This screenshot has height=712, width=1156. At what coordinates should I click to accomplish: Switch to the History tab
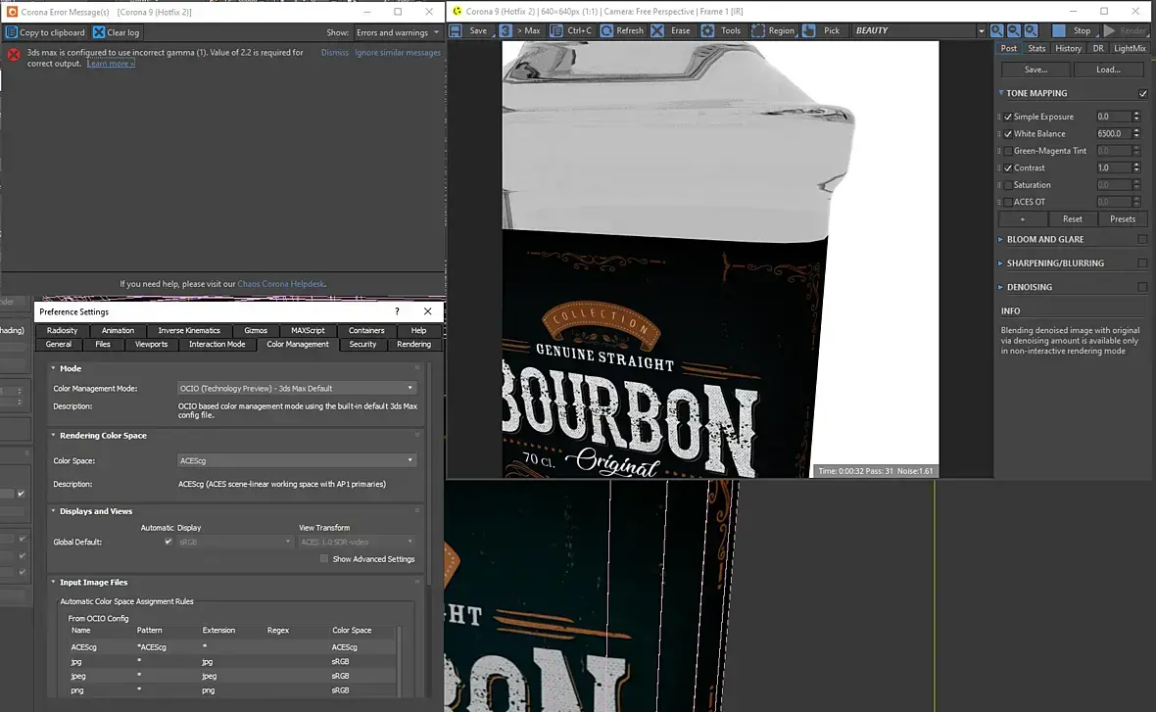tap(1068, 49)
